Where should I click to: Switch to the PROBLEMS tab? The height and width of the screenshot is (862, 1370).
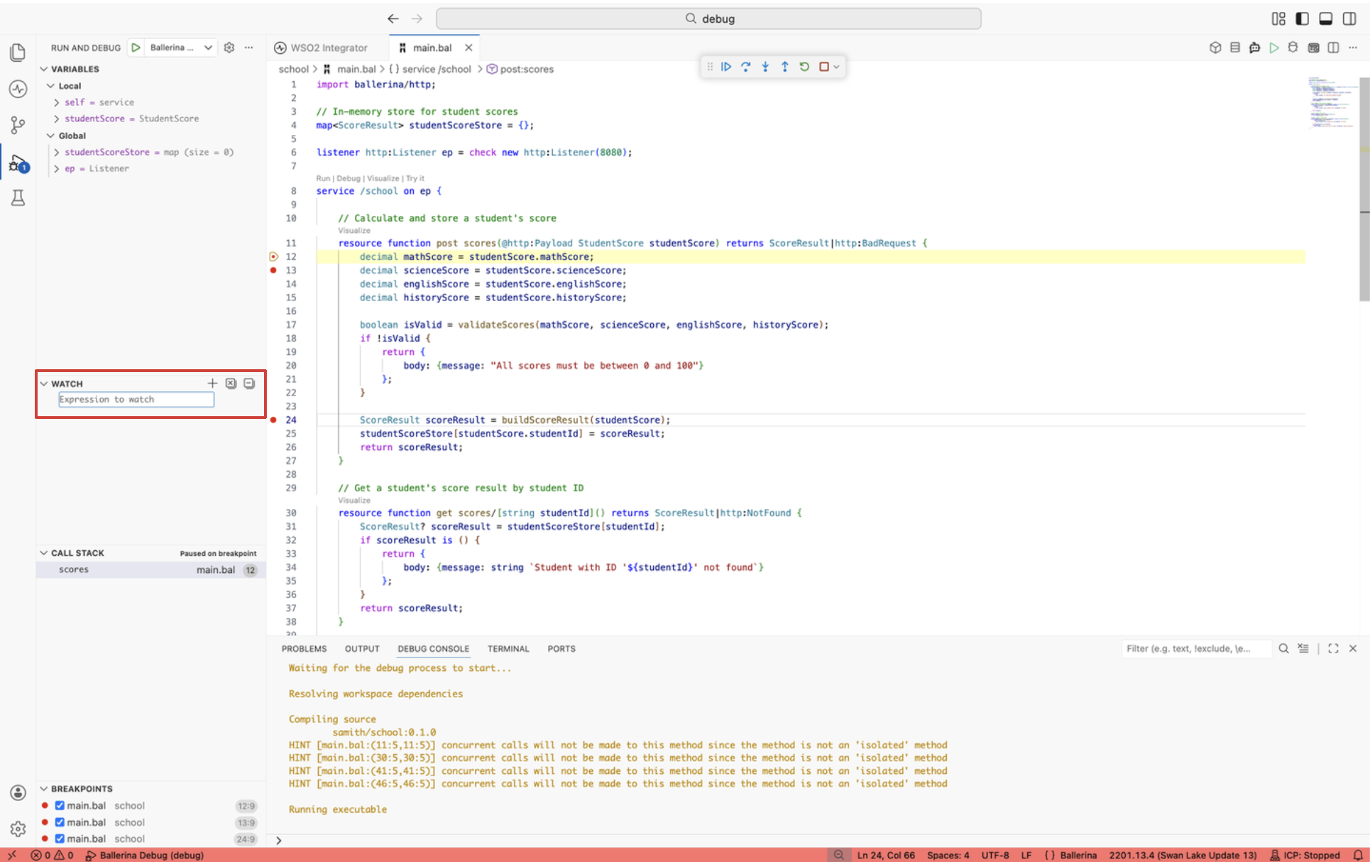(x=304, y=648)
